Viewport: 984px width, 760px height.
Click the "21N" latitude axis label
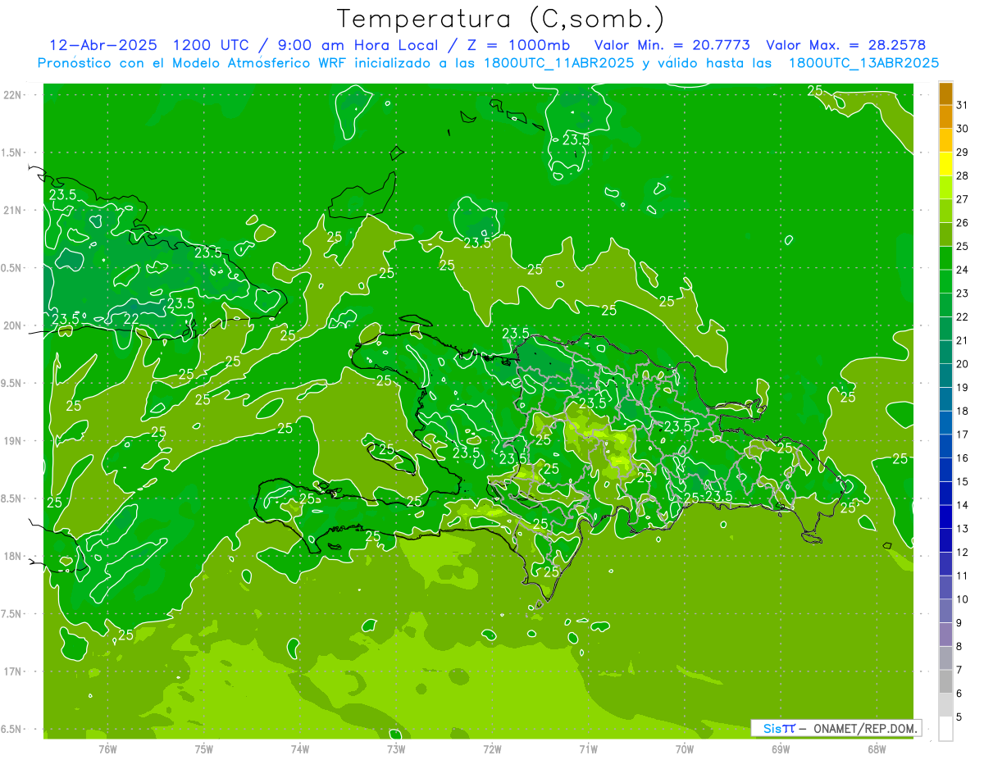click(x=11, y=211)
